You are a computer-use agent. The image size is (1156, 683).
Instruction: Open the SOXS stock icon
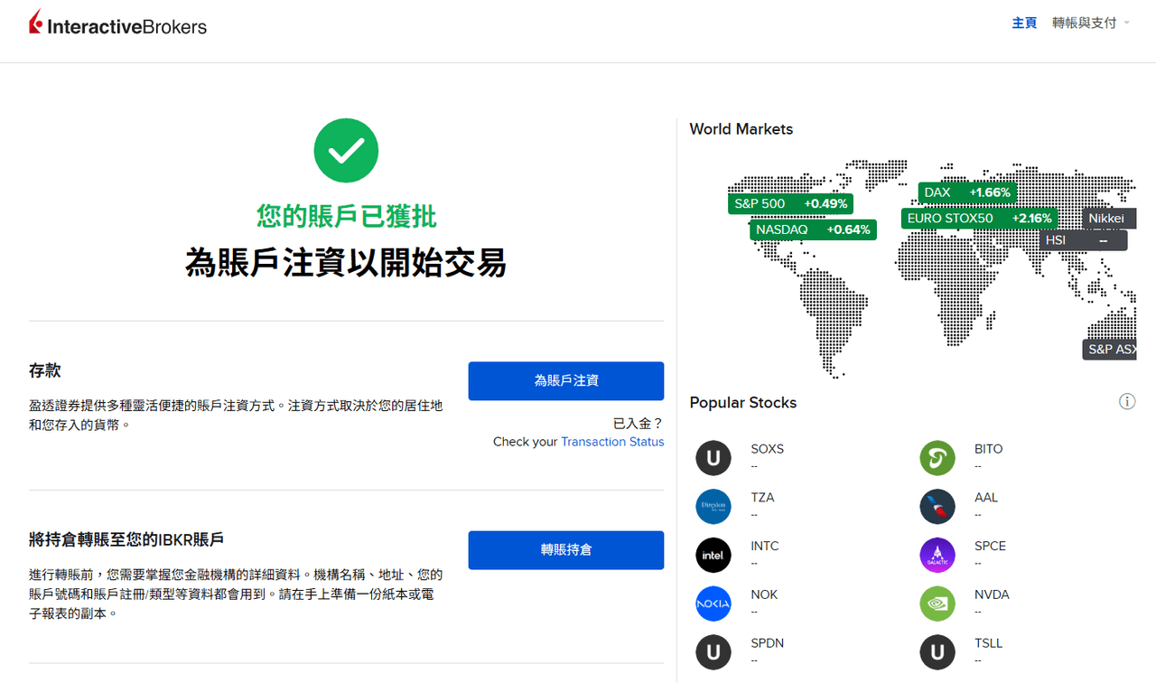click(x=713, y=458)
